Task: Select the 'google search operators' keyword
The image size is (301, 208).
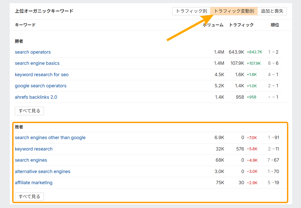Action: pyautogui.click(x=41, y=86)
